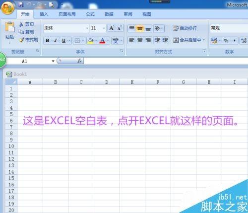The width and height of the screenshot is (248, 213).
Task: Toggle underline formatting
Action: click(63, 40)
